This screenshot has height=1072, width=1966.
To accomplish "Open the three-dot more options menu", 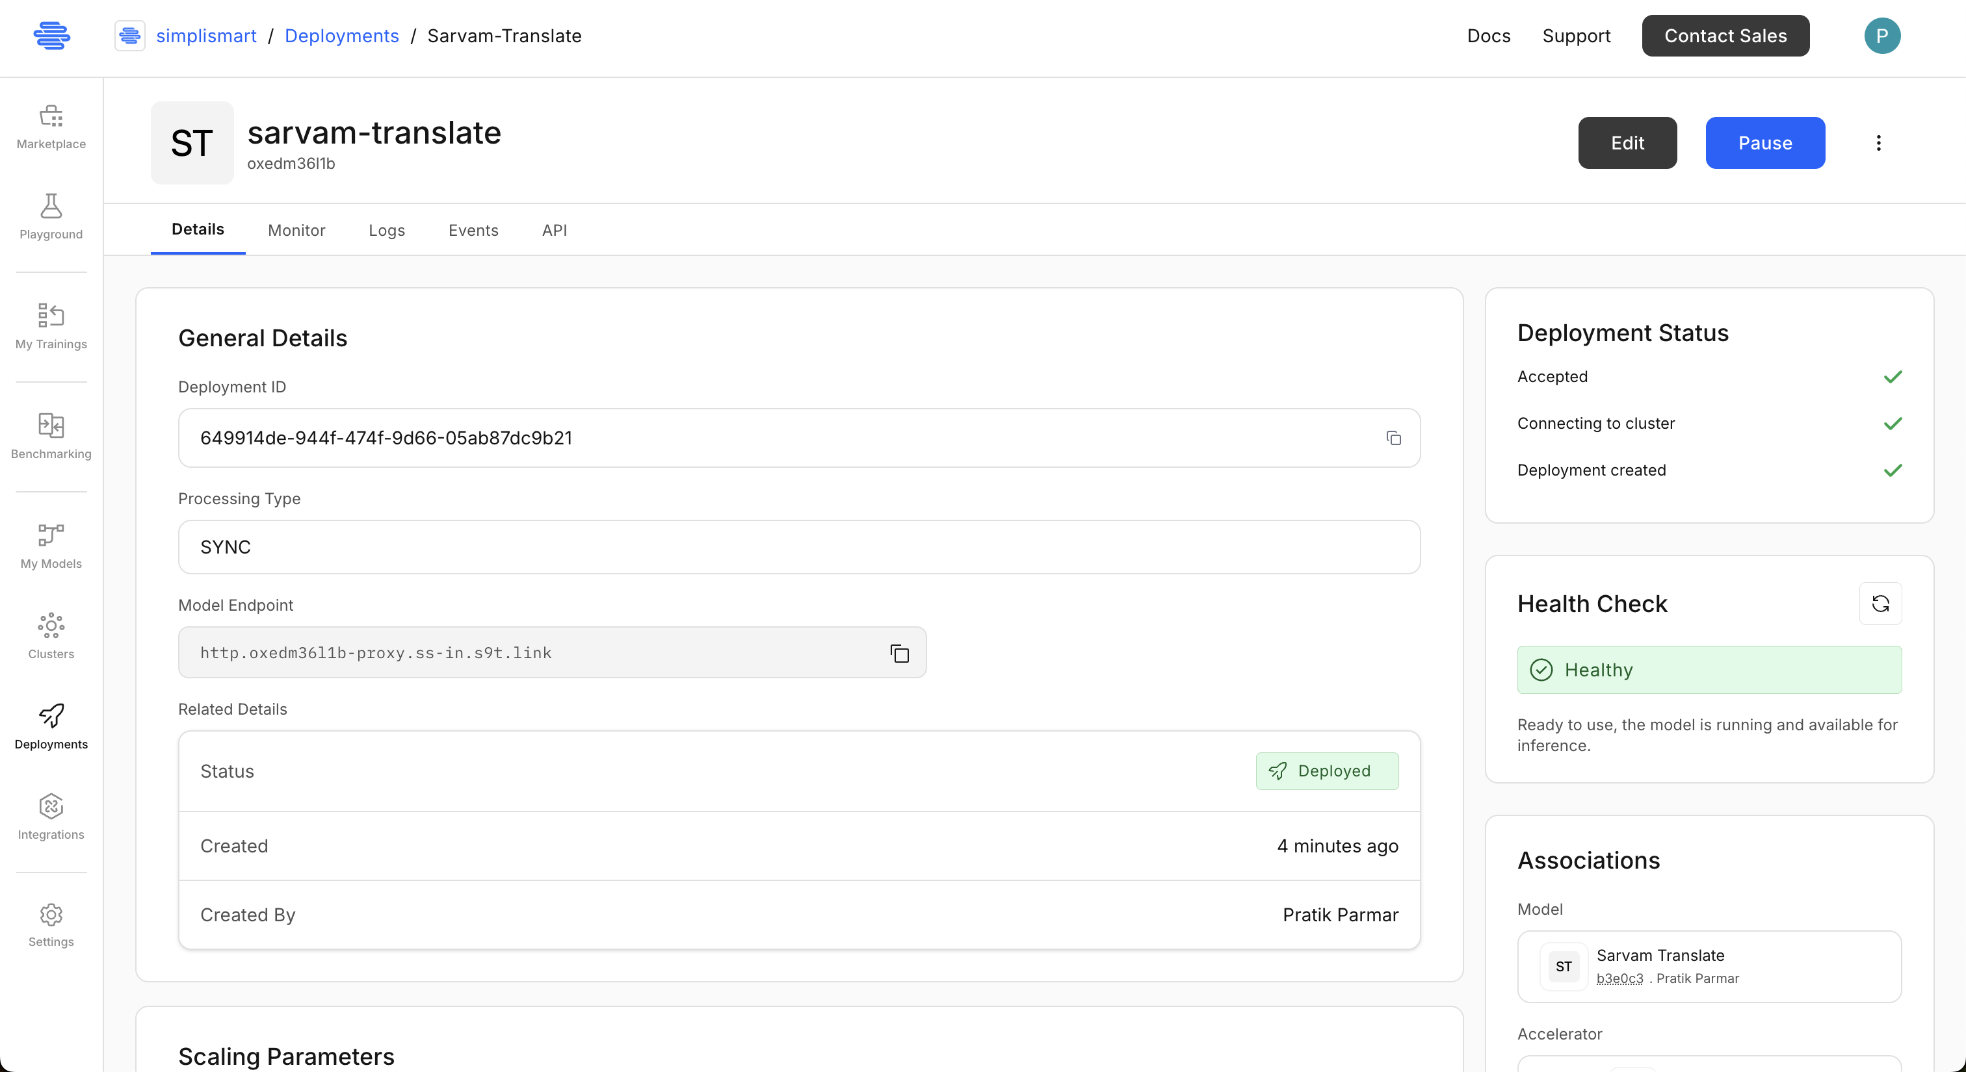I will click(x=1878, y=144).
